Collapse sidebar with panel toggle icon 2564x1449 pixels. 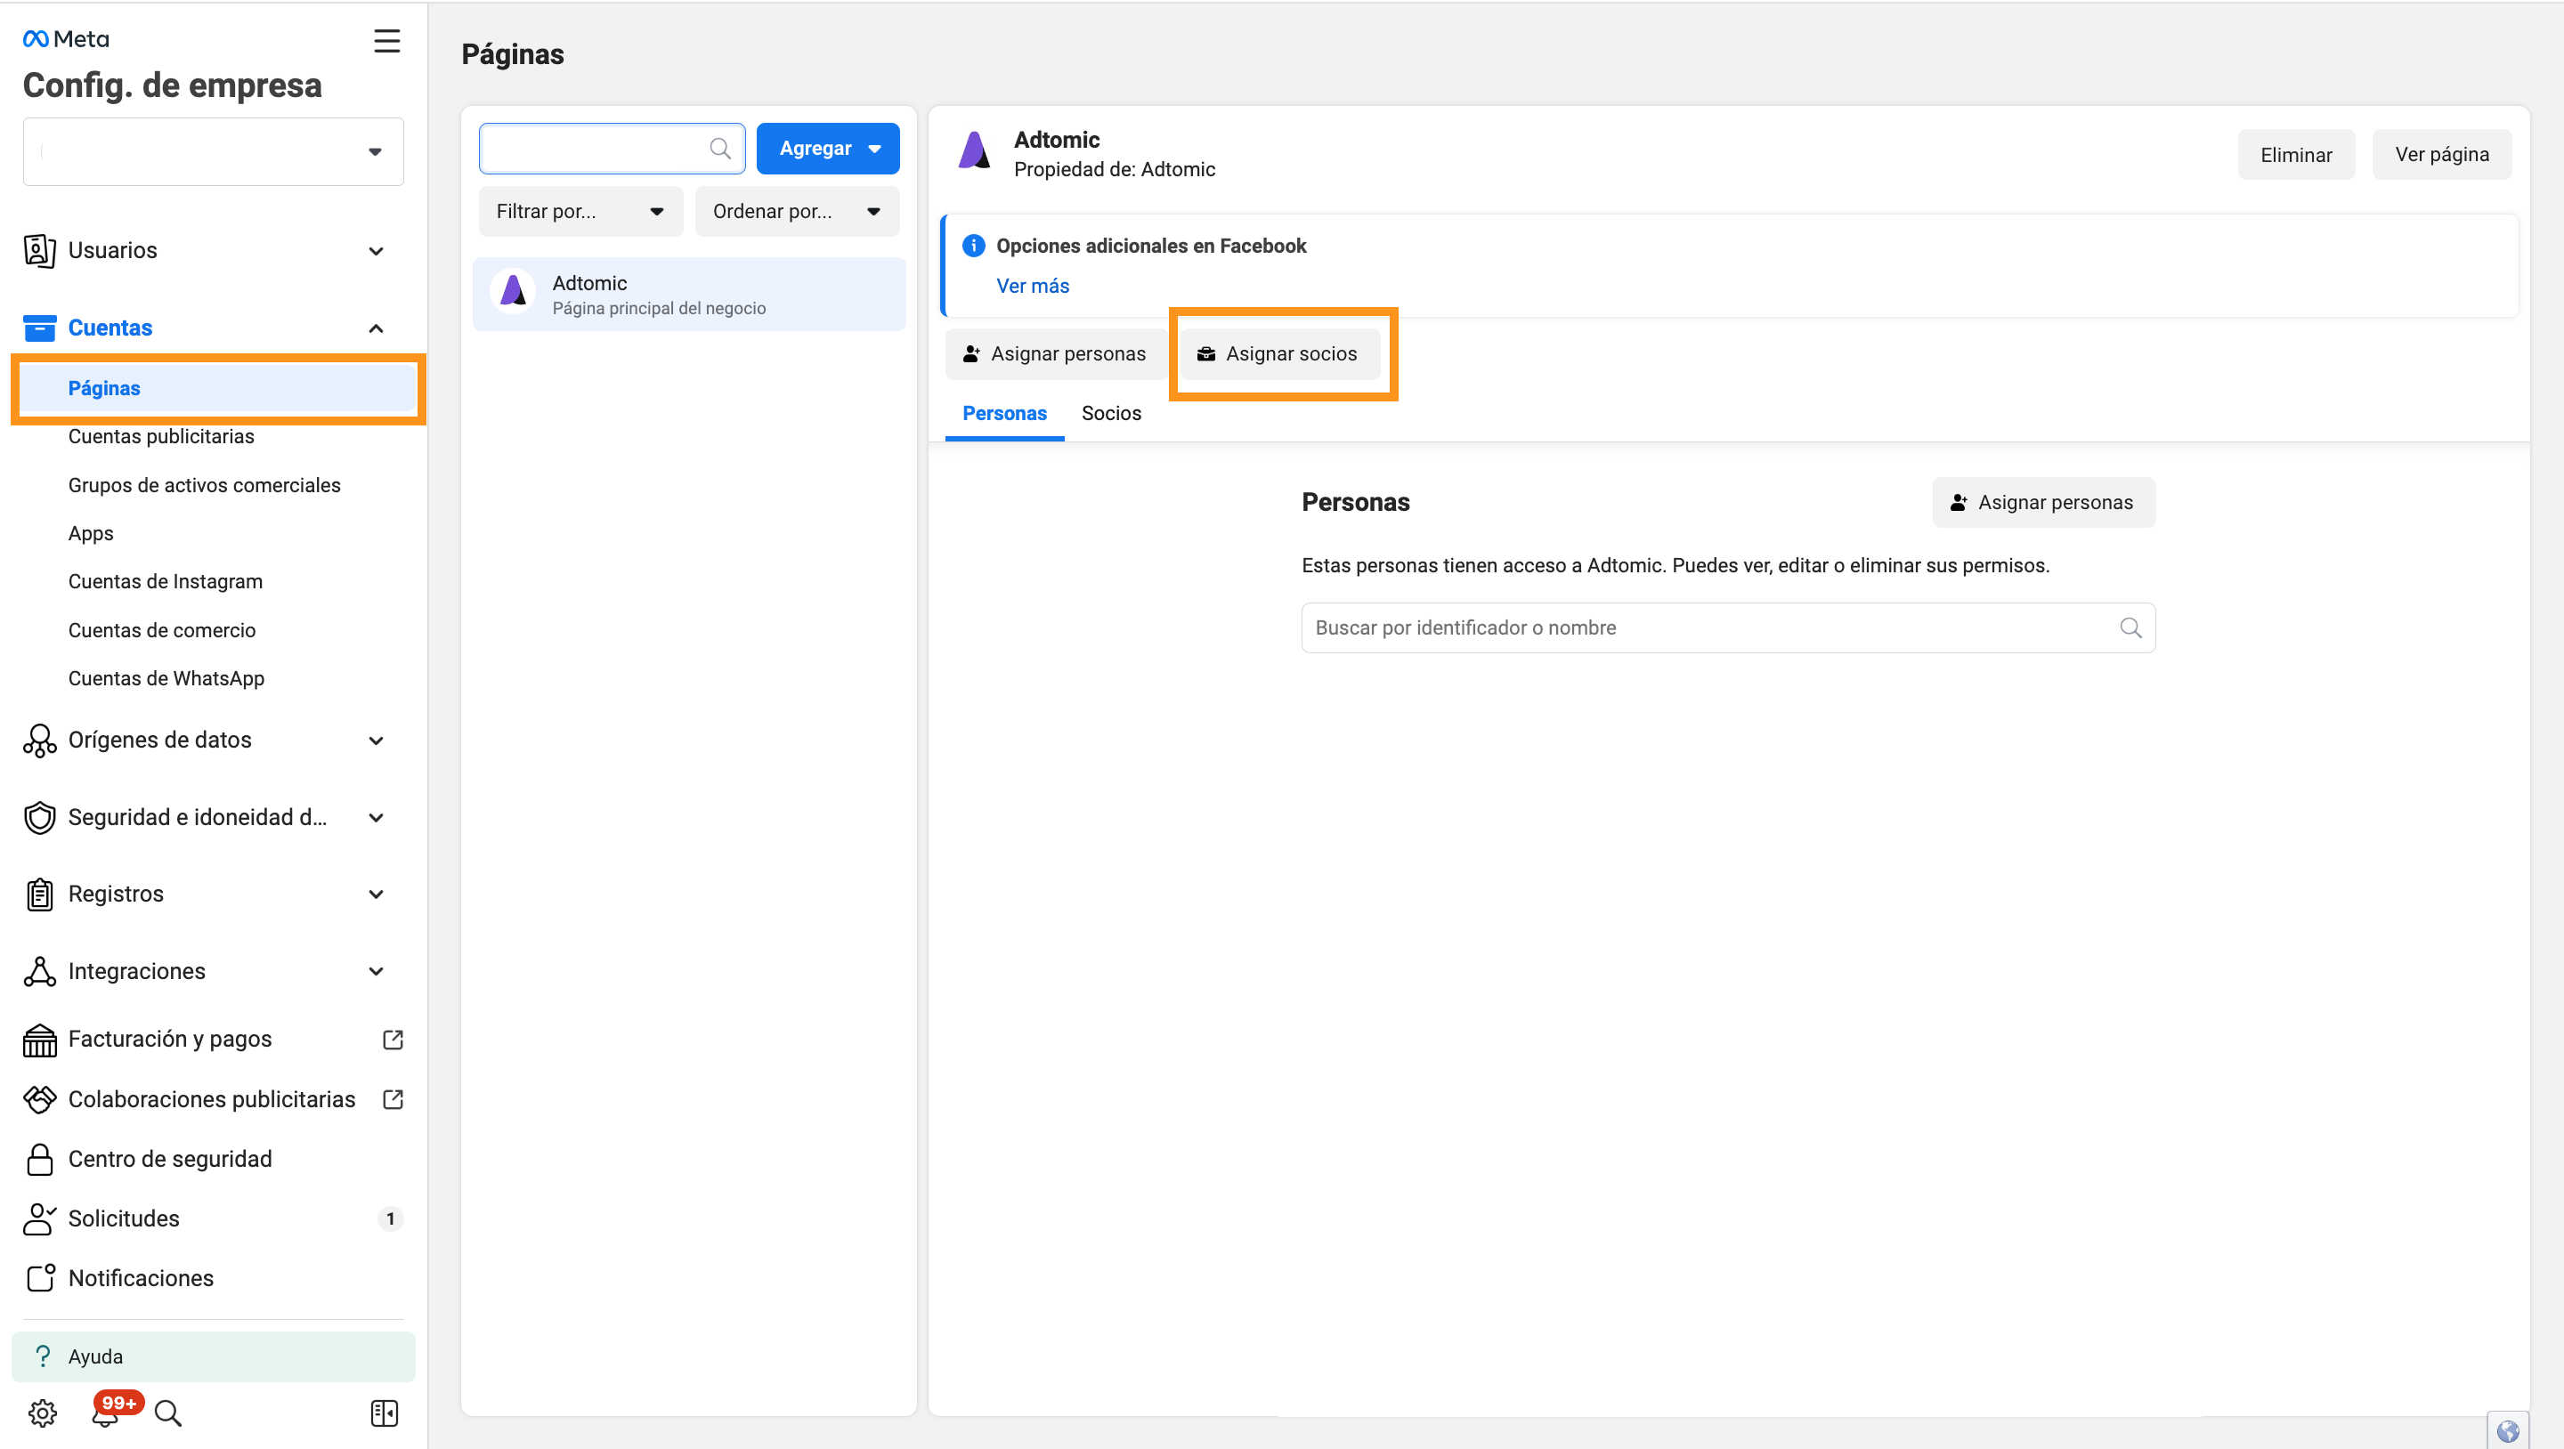385,1413
